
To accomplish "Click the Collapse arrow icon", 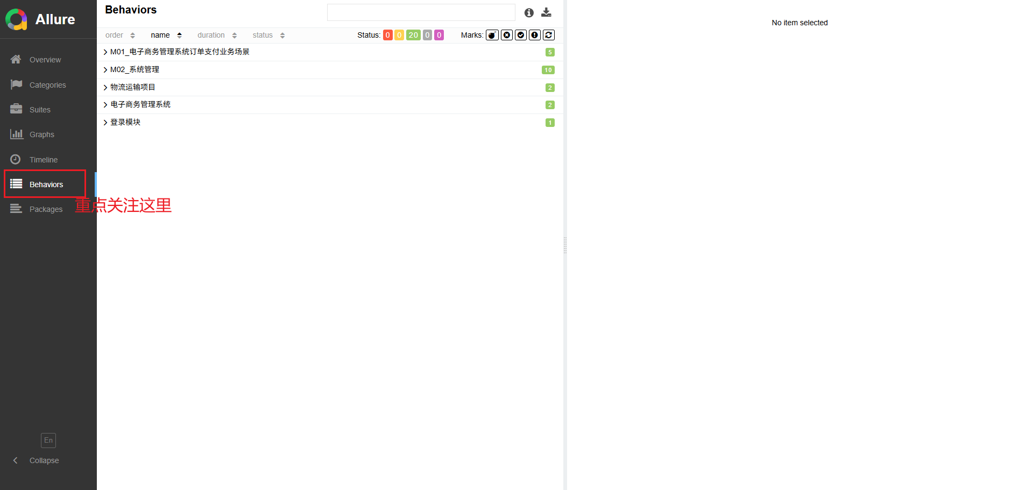I will [x=16, y=460].
